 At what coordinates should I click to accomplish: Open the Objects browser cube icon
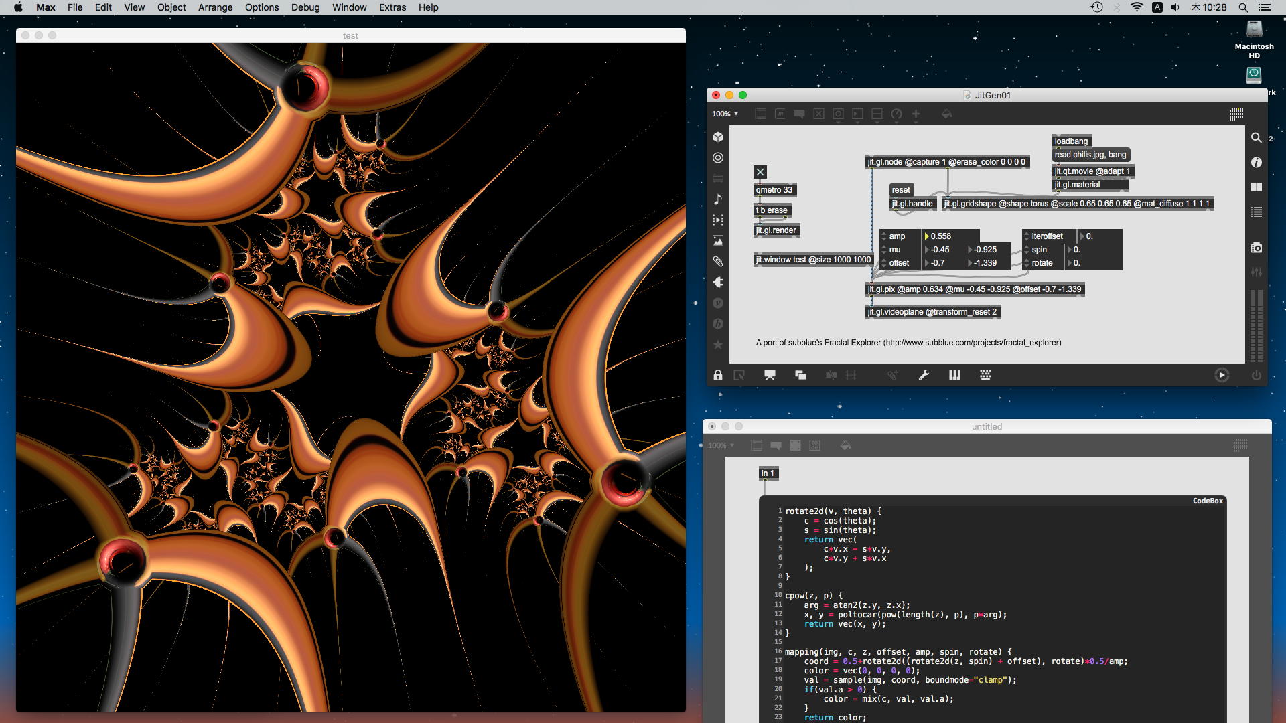click(718, 137)
